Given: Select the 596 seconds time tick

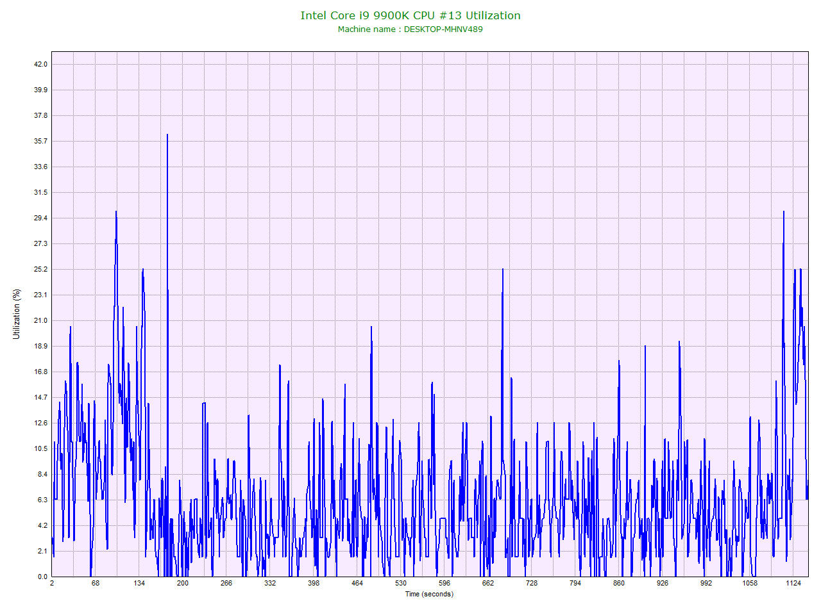Looking at the screenshot, I should click(444, 583).
